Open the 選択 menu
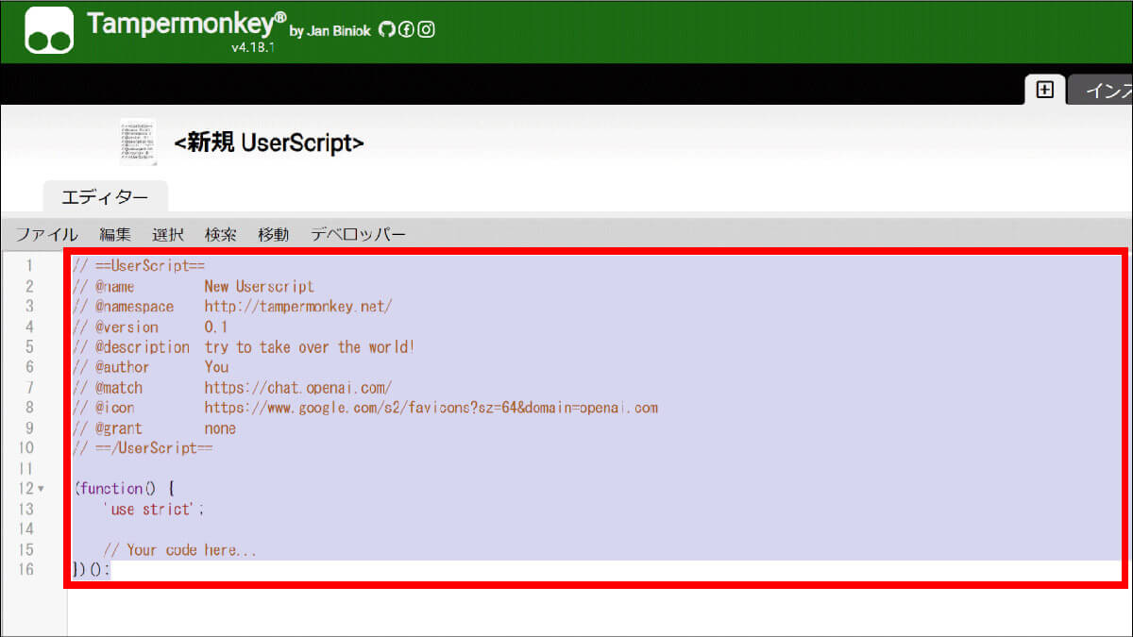This screenshot has height=637, width=1133. click(x=168, y=234)
